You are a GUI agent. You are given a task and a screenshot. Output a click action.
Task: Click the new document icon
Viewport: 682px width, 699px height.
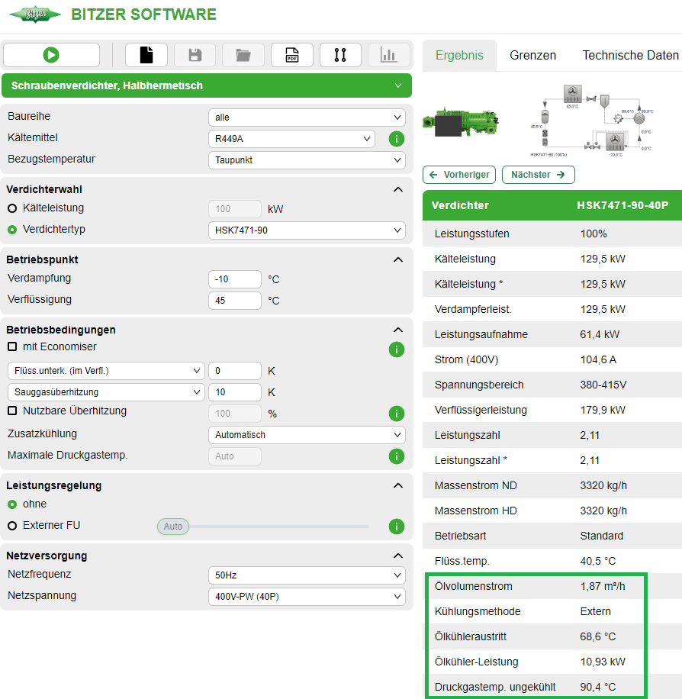coord(146,55)
